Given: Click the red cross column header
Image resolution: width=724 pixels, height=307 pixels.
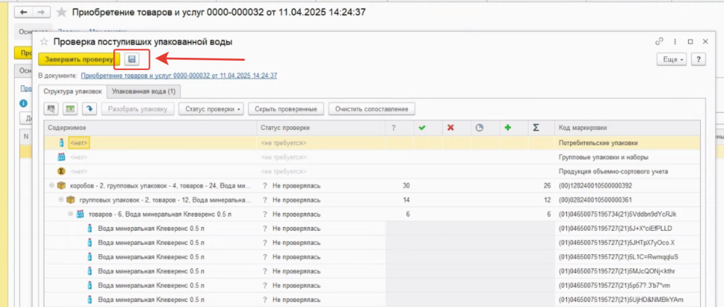Looking at the screenshot, I should 450,127.
